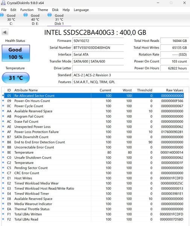Open the Language menu
This screenshot has width=190, height=226.
pyautogui.click(x=81, y=10)
